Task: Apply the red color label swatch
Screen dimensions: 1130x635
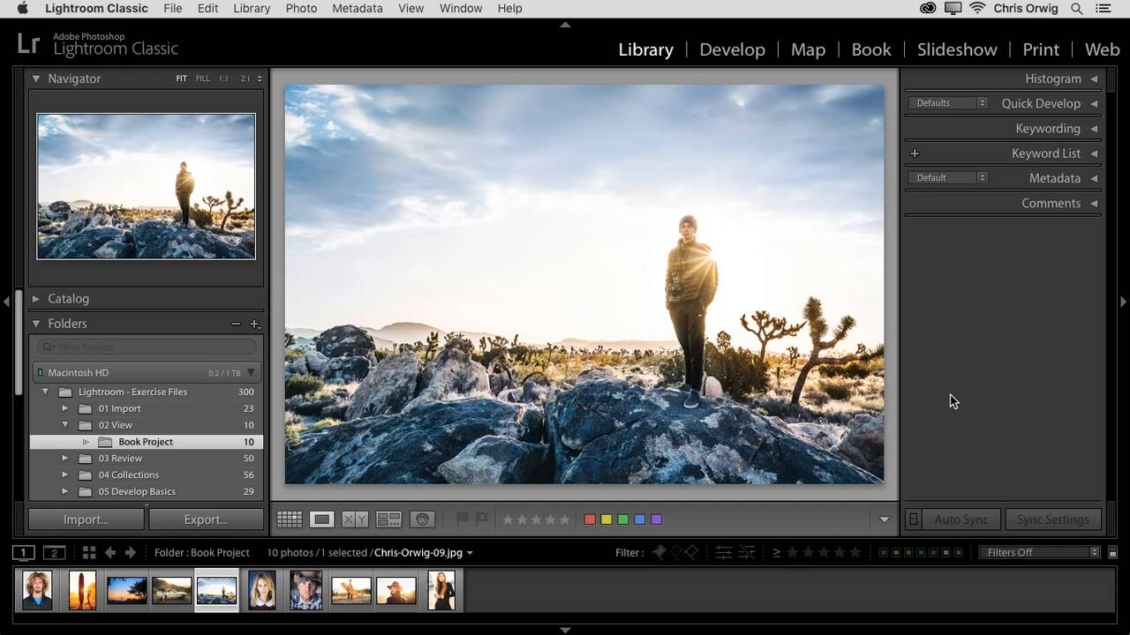Action: 590,519
